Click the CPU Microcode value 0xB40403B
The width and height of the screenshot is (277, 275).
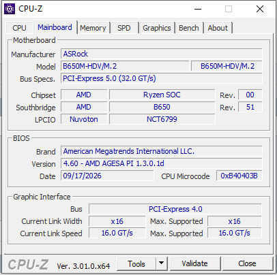[x=239, y=176]
